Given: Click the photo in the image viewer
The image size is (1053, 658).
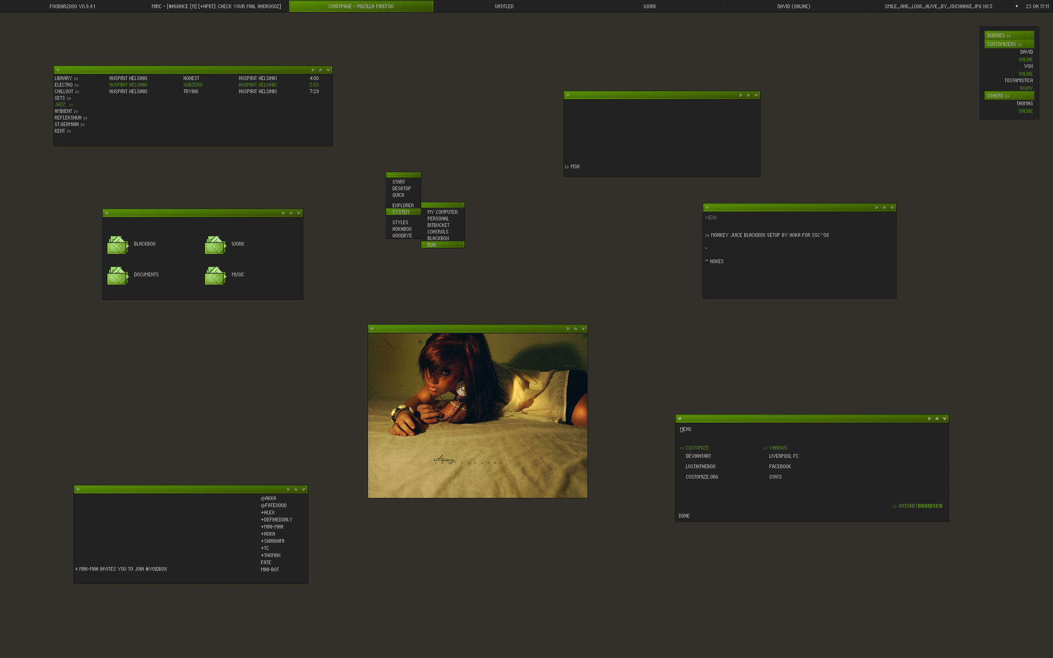Looking at the screenshot, I should [x=477, y=415].
